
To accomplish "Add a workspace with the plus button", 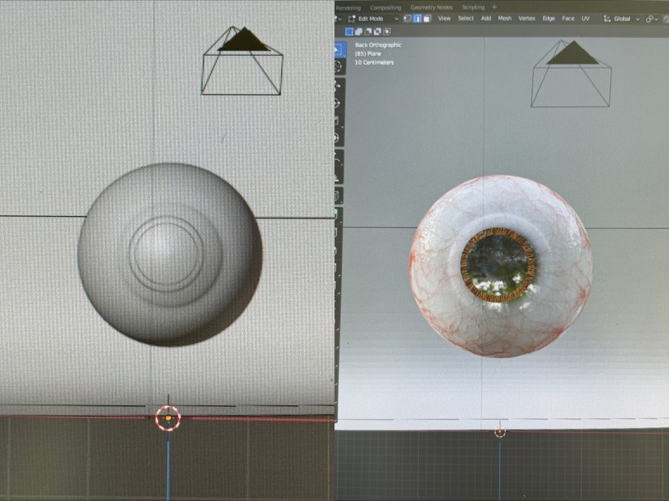I will pyautogui.click(x=495, y=7).
